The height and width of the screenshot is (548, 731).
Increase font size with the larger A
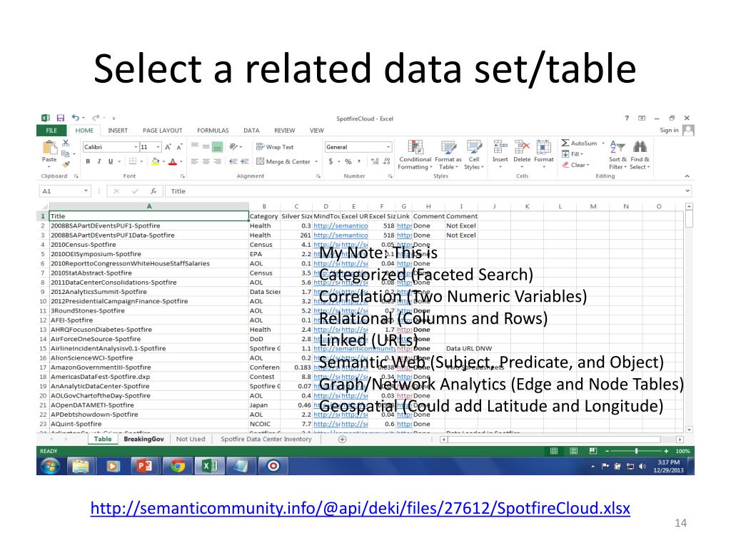pyautogui.click(x=168, y=147)
